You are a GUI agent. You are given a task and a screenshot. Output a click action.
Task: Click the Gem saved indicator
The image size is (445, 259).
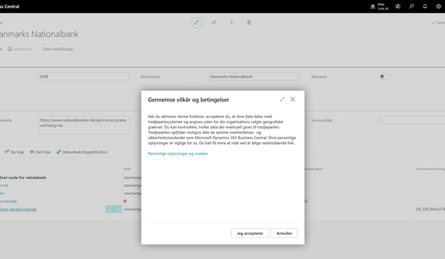pos(438,23)
